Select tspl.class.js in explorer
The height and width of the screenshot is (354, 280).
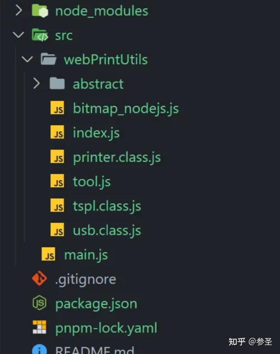pos(107,206)
